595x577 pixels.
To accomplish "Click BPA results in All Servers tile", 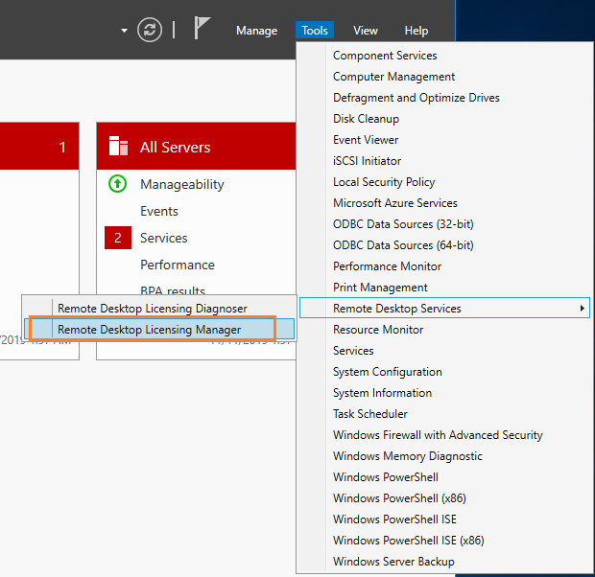I will tap(173, 290).
